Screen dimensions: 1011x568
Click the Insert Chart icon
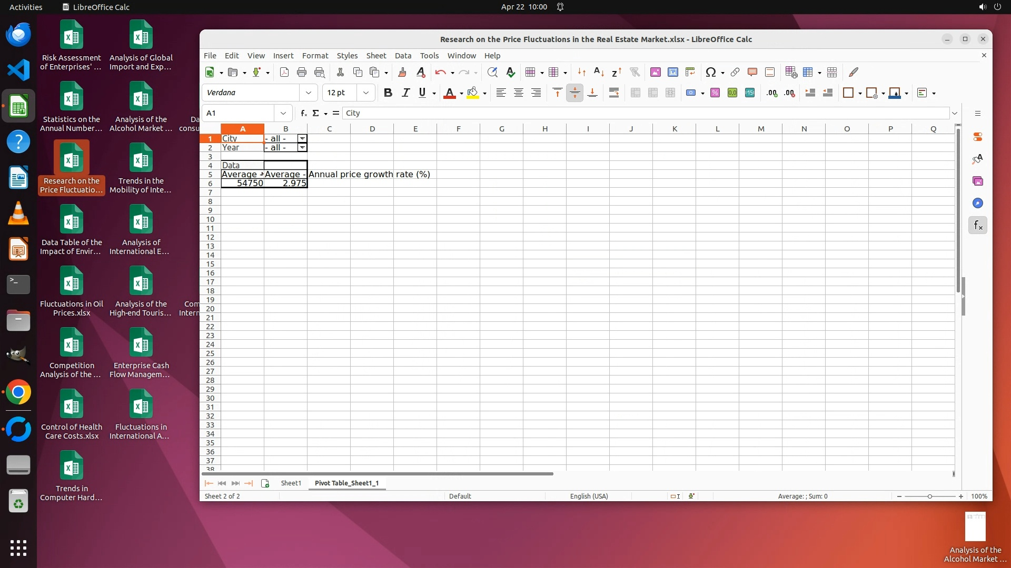[673, 73]
